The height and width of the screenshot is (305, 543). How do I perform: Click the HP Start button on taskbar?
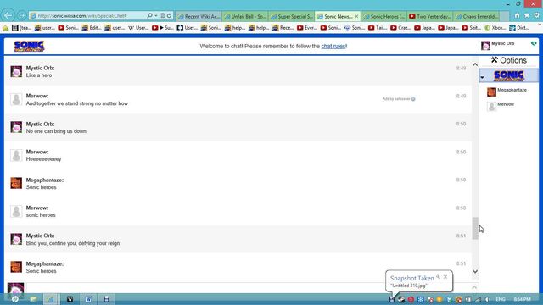pos(15,299)
